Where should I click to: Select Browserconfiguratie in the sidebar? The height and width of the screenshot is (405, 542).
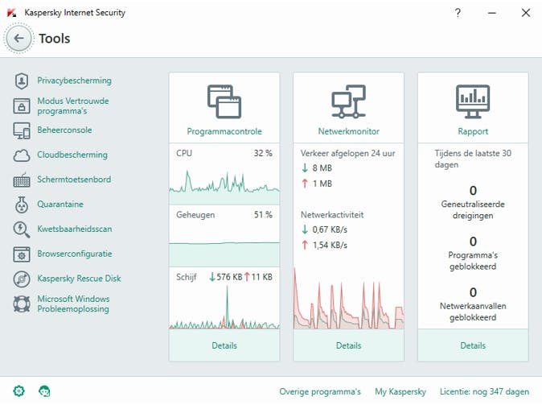pyautogui.click(x=74, y=254)
